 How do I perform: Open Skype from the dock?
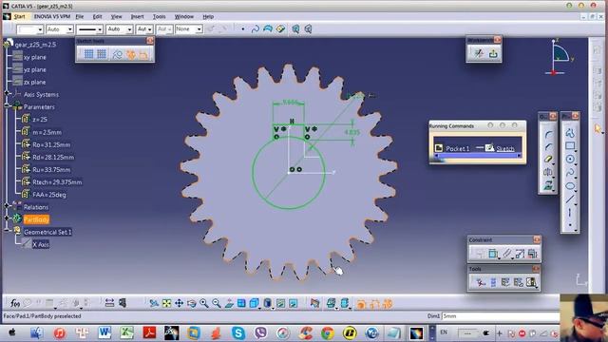(x=238, y=332)
